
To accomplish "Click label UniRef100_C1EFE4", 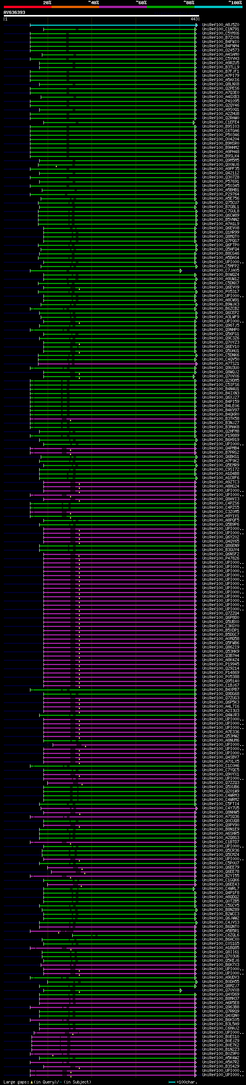I will click(x=220, y=122).
